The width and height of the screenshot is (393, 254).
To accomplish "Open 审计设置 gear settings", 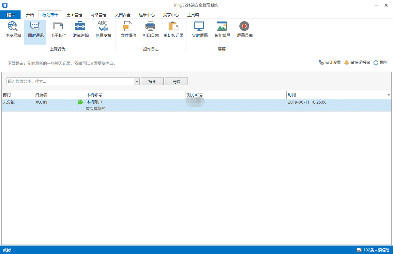I will coord(330,63).
